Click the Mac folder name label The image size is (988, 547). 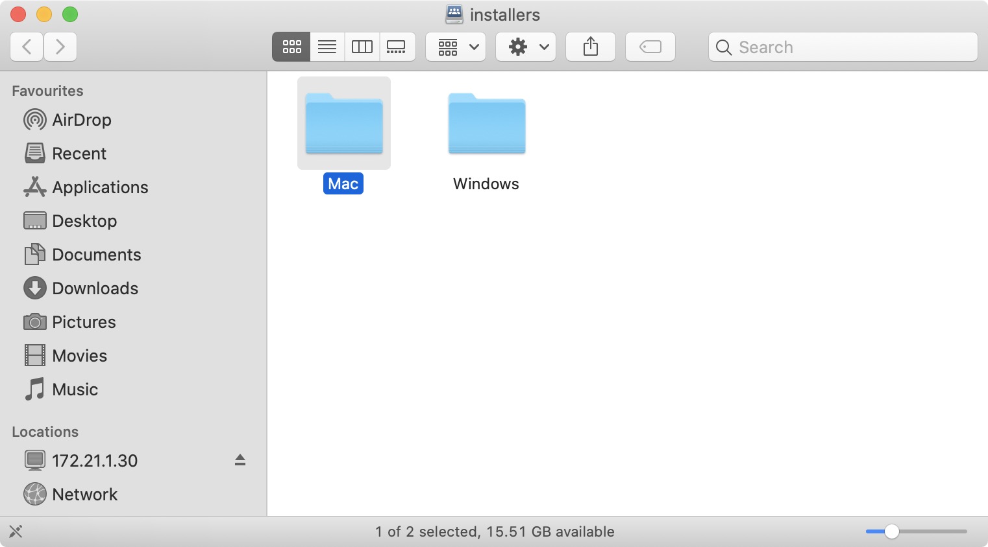343,183
